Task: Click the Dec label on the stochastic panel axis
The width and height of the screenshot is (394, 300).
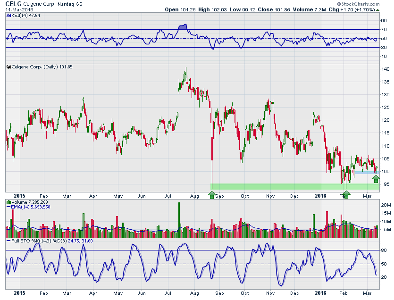Action: [294, 293]
